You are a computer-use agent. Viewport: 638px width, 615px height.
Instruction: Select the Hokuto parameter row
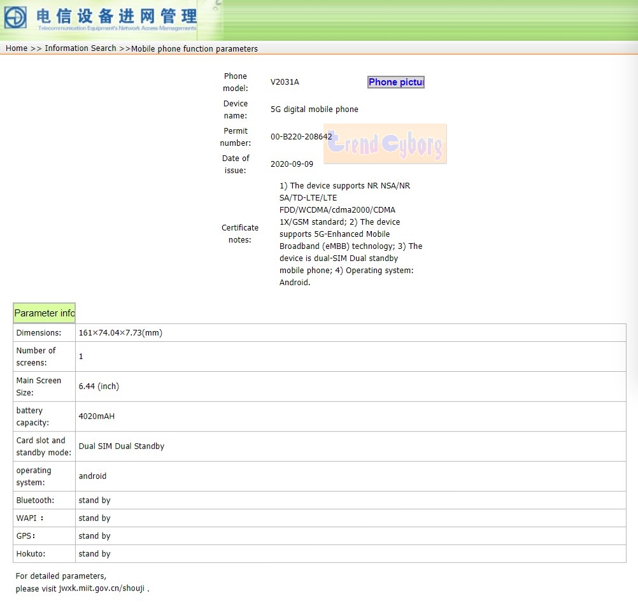pyautogui.click(x=29, y=553)
